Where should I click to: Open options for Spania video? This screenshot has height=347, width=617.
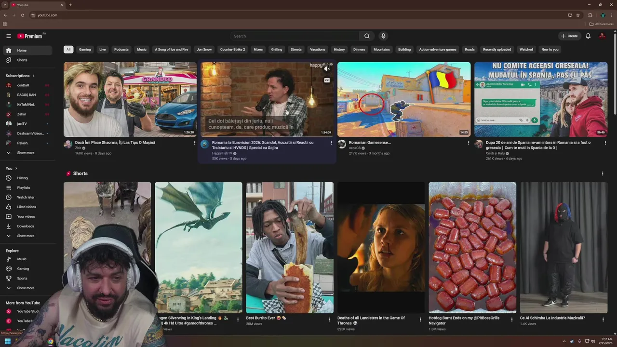click(x=605, y=143)
